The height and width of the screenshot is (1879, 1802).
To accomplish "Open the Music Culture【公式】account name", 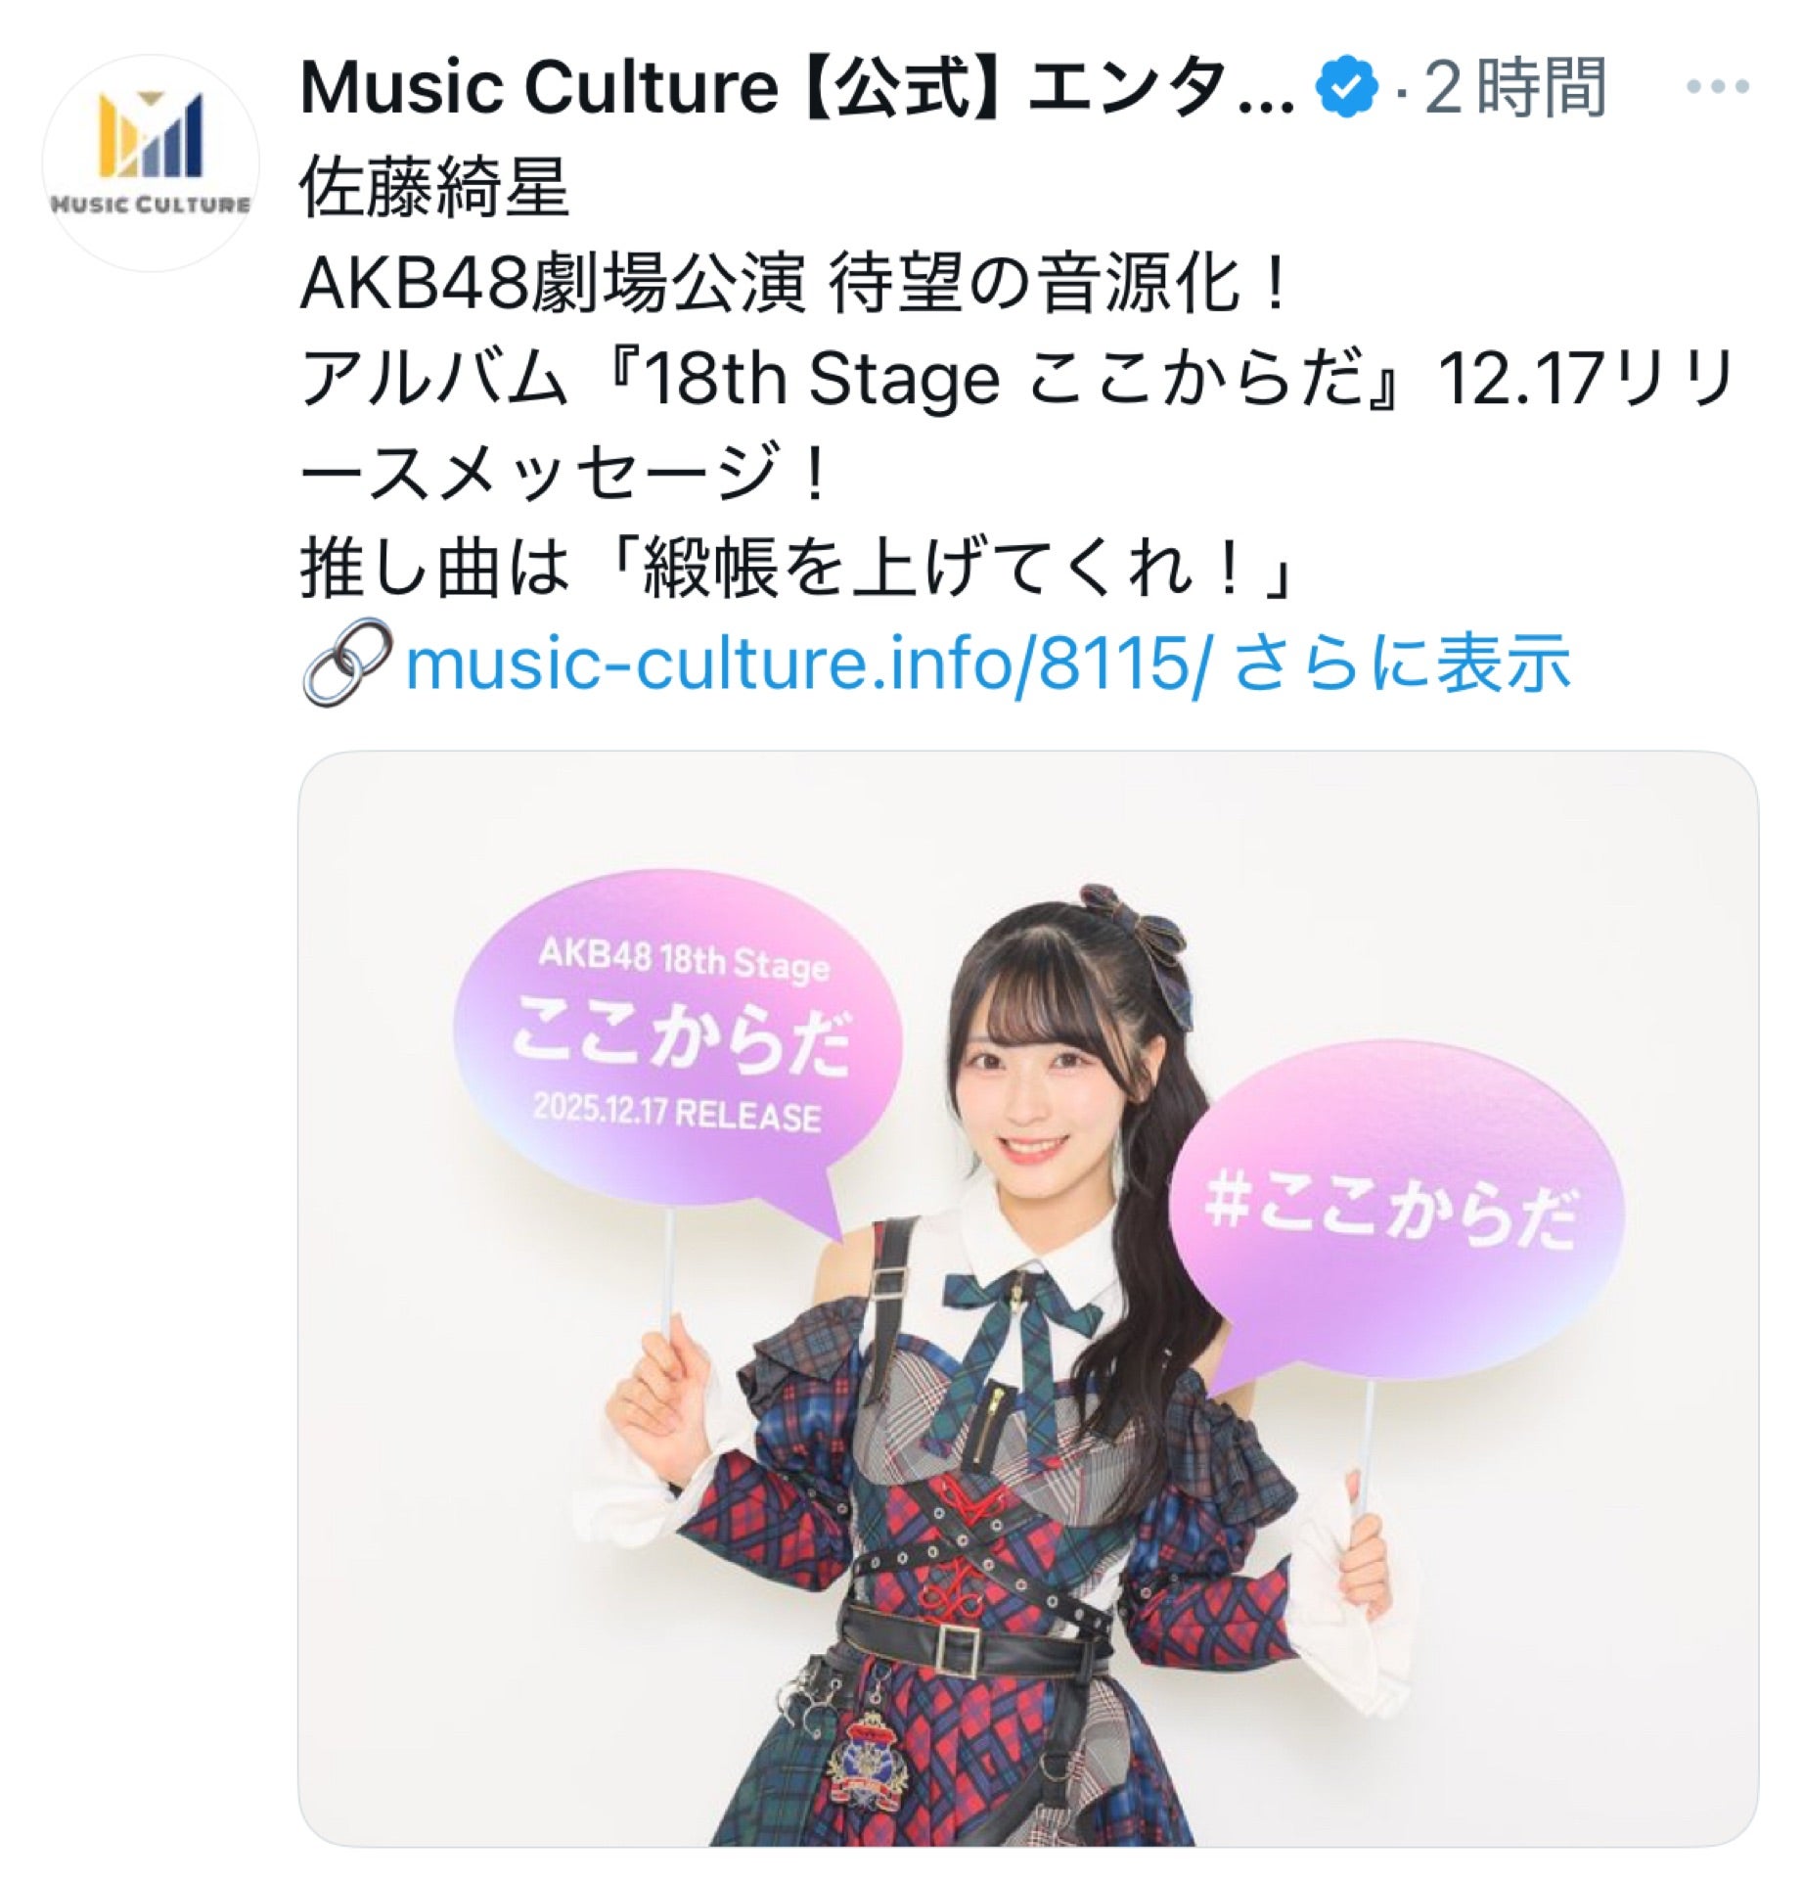I will coord(797,88).
